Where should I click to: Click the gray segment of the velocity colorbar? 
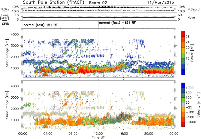pos(183,105)
